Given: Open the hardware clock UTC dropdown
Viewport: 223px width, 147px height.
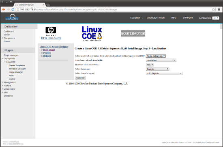Looking at the screenshot, I should [x=150, y=65].
